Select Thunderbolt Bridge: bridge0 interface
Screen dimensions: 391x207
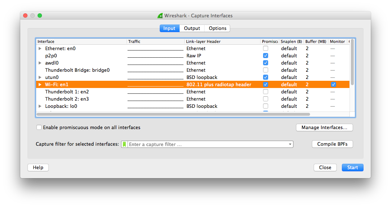193,70
